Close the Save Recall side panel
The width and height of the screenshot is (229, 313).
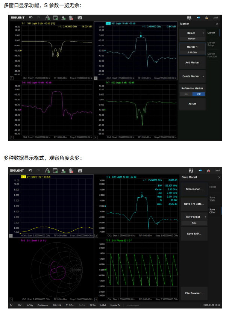click(x=220, y=177)
